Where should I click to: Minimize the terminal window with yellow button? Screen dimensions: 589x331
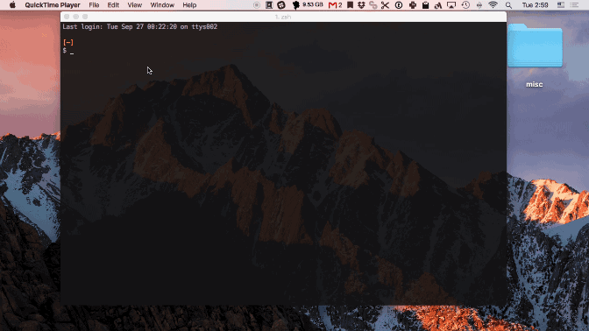[x=76, y=17]
